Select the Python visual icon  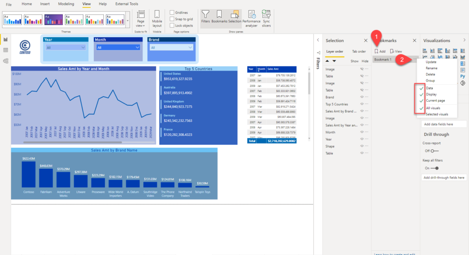tap(463, 76)
